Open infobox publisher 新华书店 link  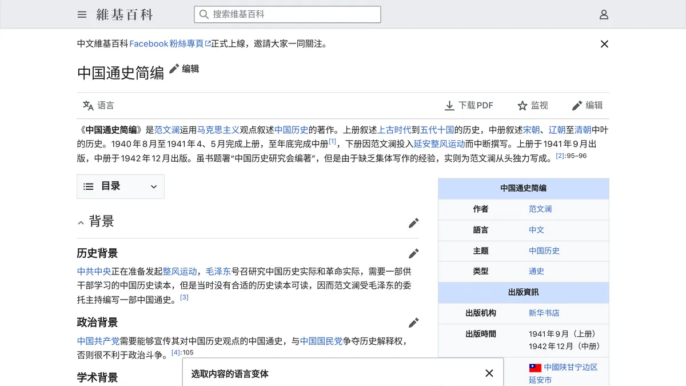coord(544,313)
